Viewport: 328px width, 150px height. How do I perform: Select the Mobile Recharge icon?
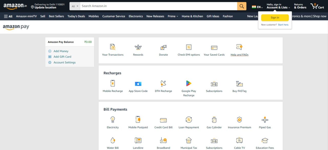[113, 84]
